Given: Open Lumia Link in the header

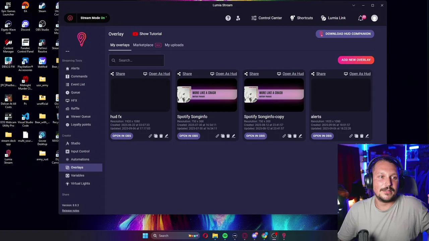Looking at the screenshot, I should [x=333, y=18].
